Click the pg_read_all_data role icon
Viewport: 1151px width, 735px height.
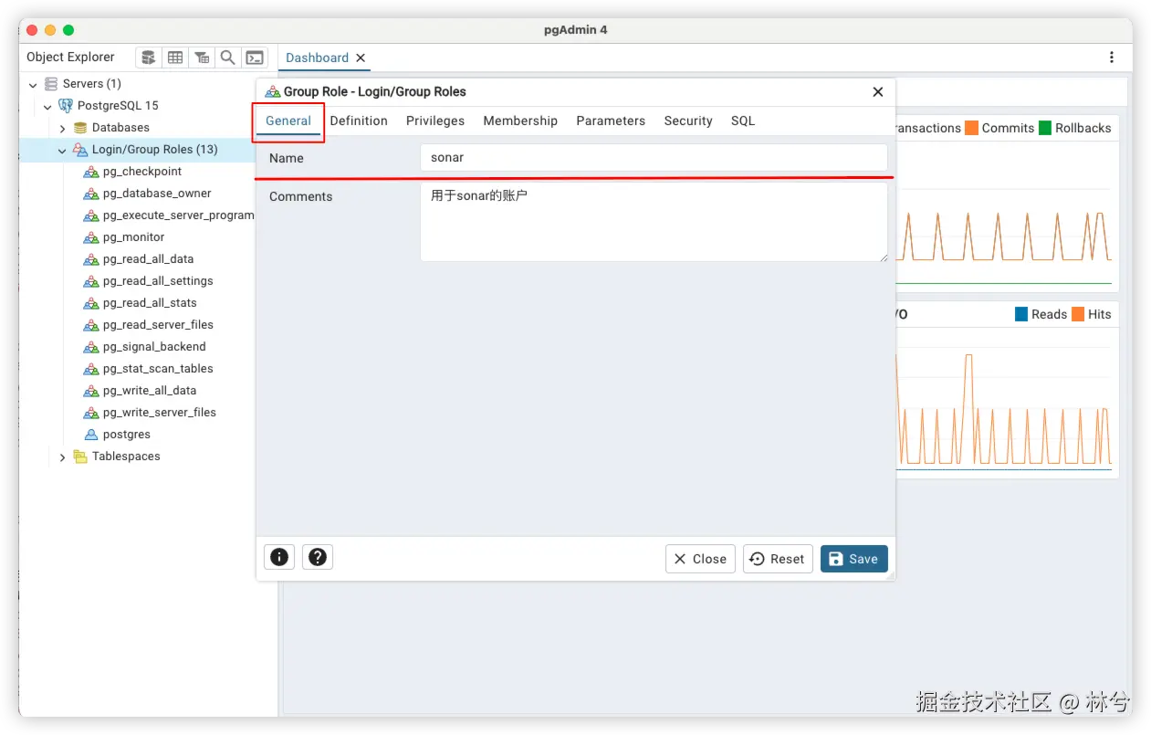(x=91, y=259)
